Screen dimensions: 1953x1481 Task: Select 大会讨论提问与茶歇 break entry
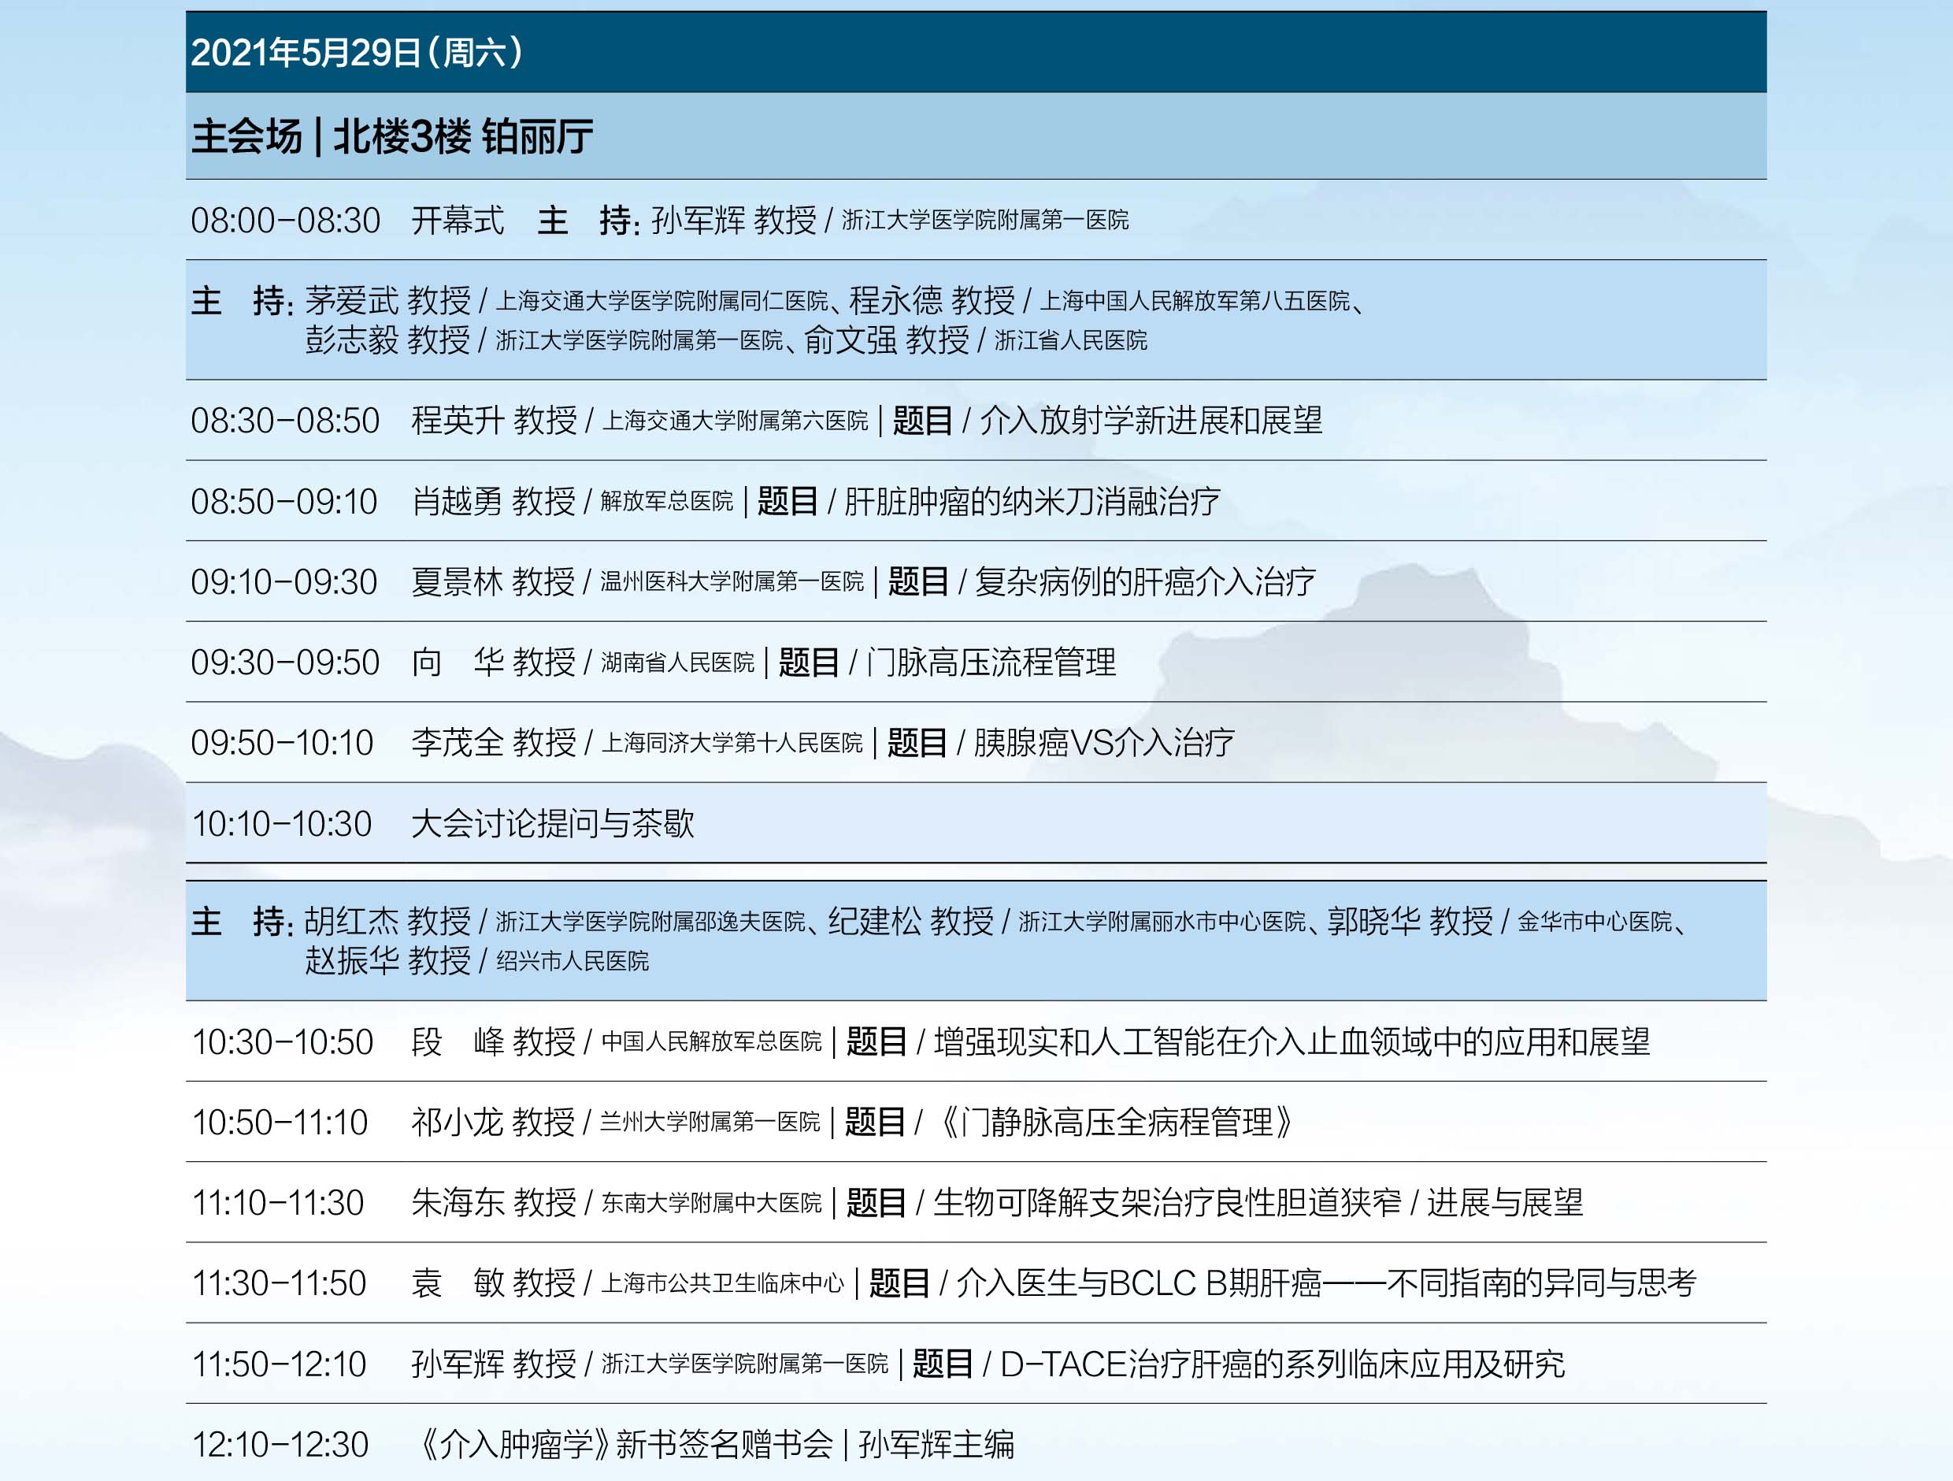tap(553, 824)
